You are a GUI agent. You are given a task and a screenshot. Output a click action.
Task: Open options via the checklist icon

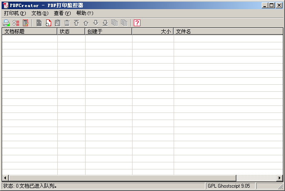pyautogui.click(x=16, y=23)
